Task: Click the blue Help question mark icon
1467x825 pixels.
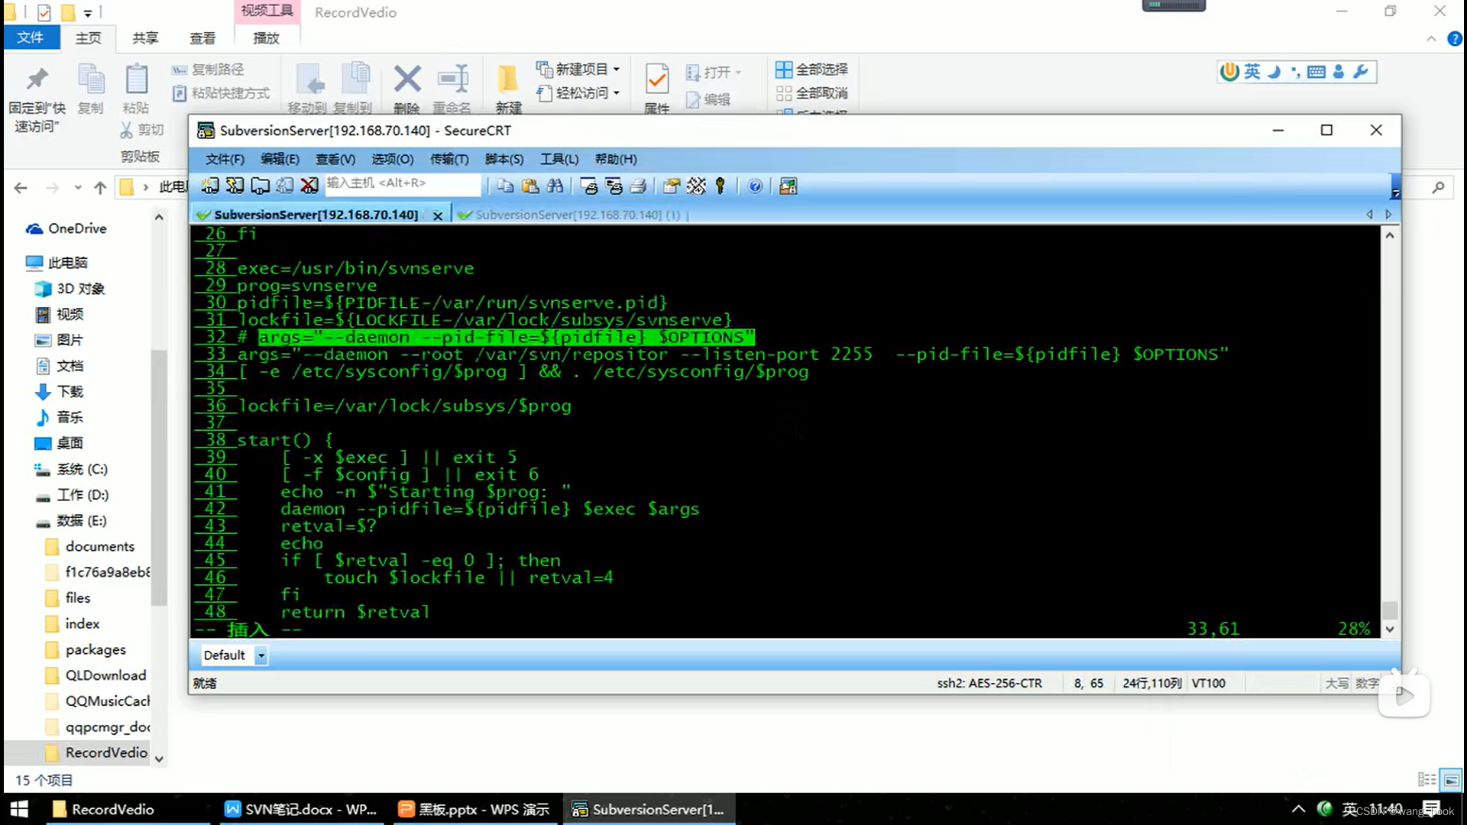Action: pyautogui.click(x=755, y=186)
